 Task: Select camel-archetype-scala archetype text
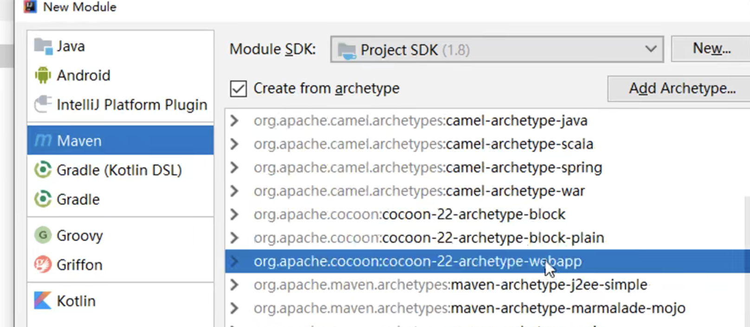(x=423, y=144)
